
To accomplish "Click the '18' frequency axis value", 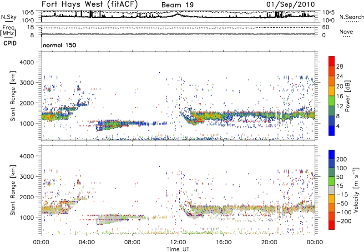I will (30, 27).
